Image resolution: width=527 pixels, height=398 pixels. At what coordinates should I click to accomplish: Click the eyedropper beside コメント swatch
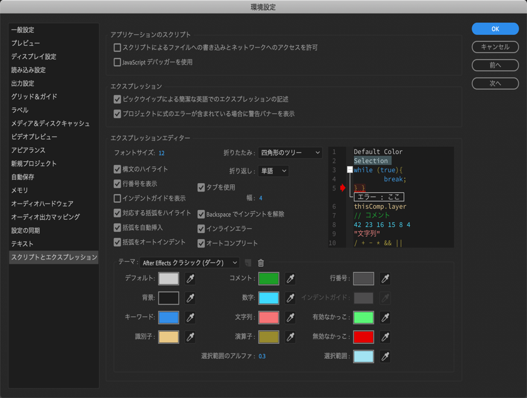click(291, 278)
